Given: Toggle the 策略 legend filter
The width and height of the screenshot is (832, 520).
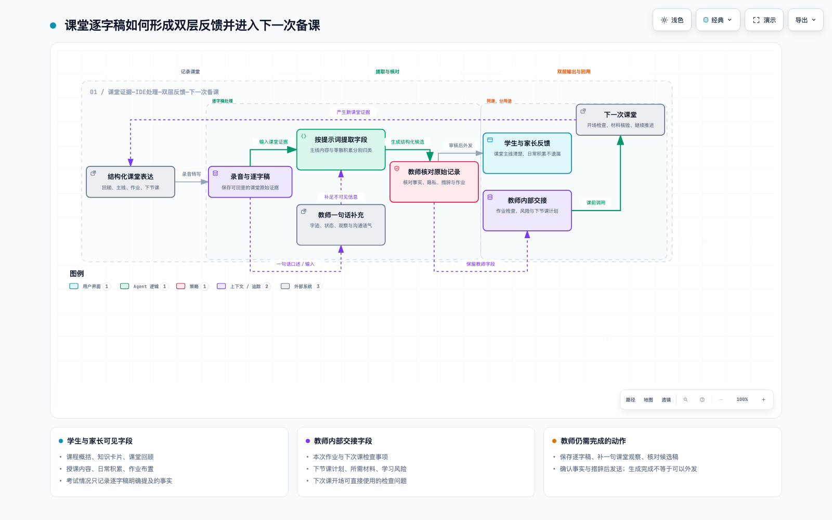Looking at the screenshot, I should (192, 287).
